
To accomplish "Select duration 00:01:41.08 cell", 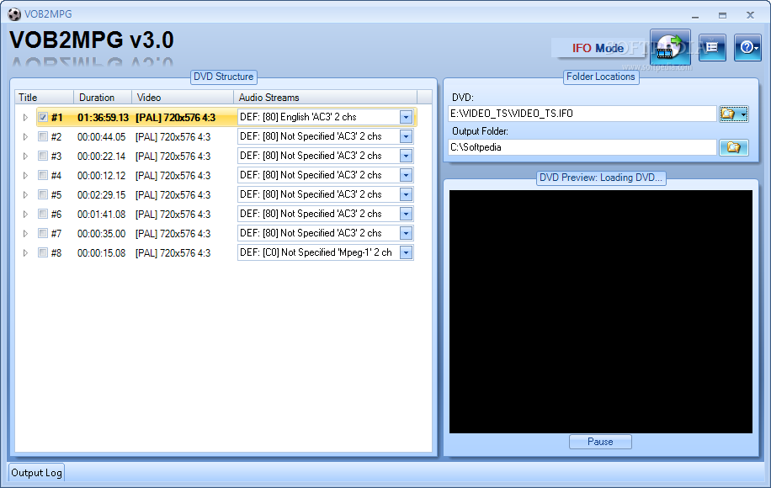I will (101, 215).
